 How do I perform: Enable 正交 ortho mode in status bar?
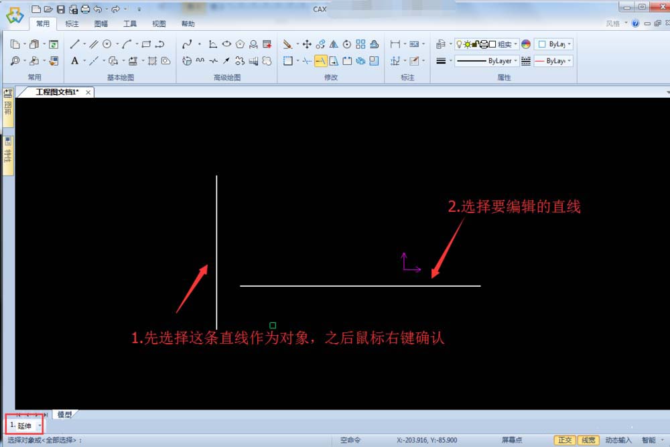click(x=565, y=440)
